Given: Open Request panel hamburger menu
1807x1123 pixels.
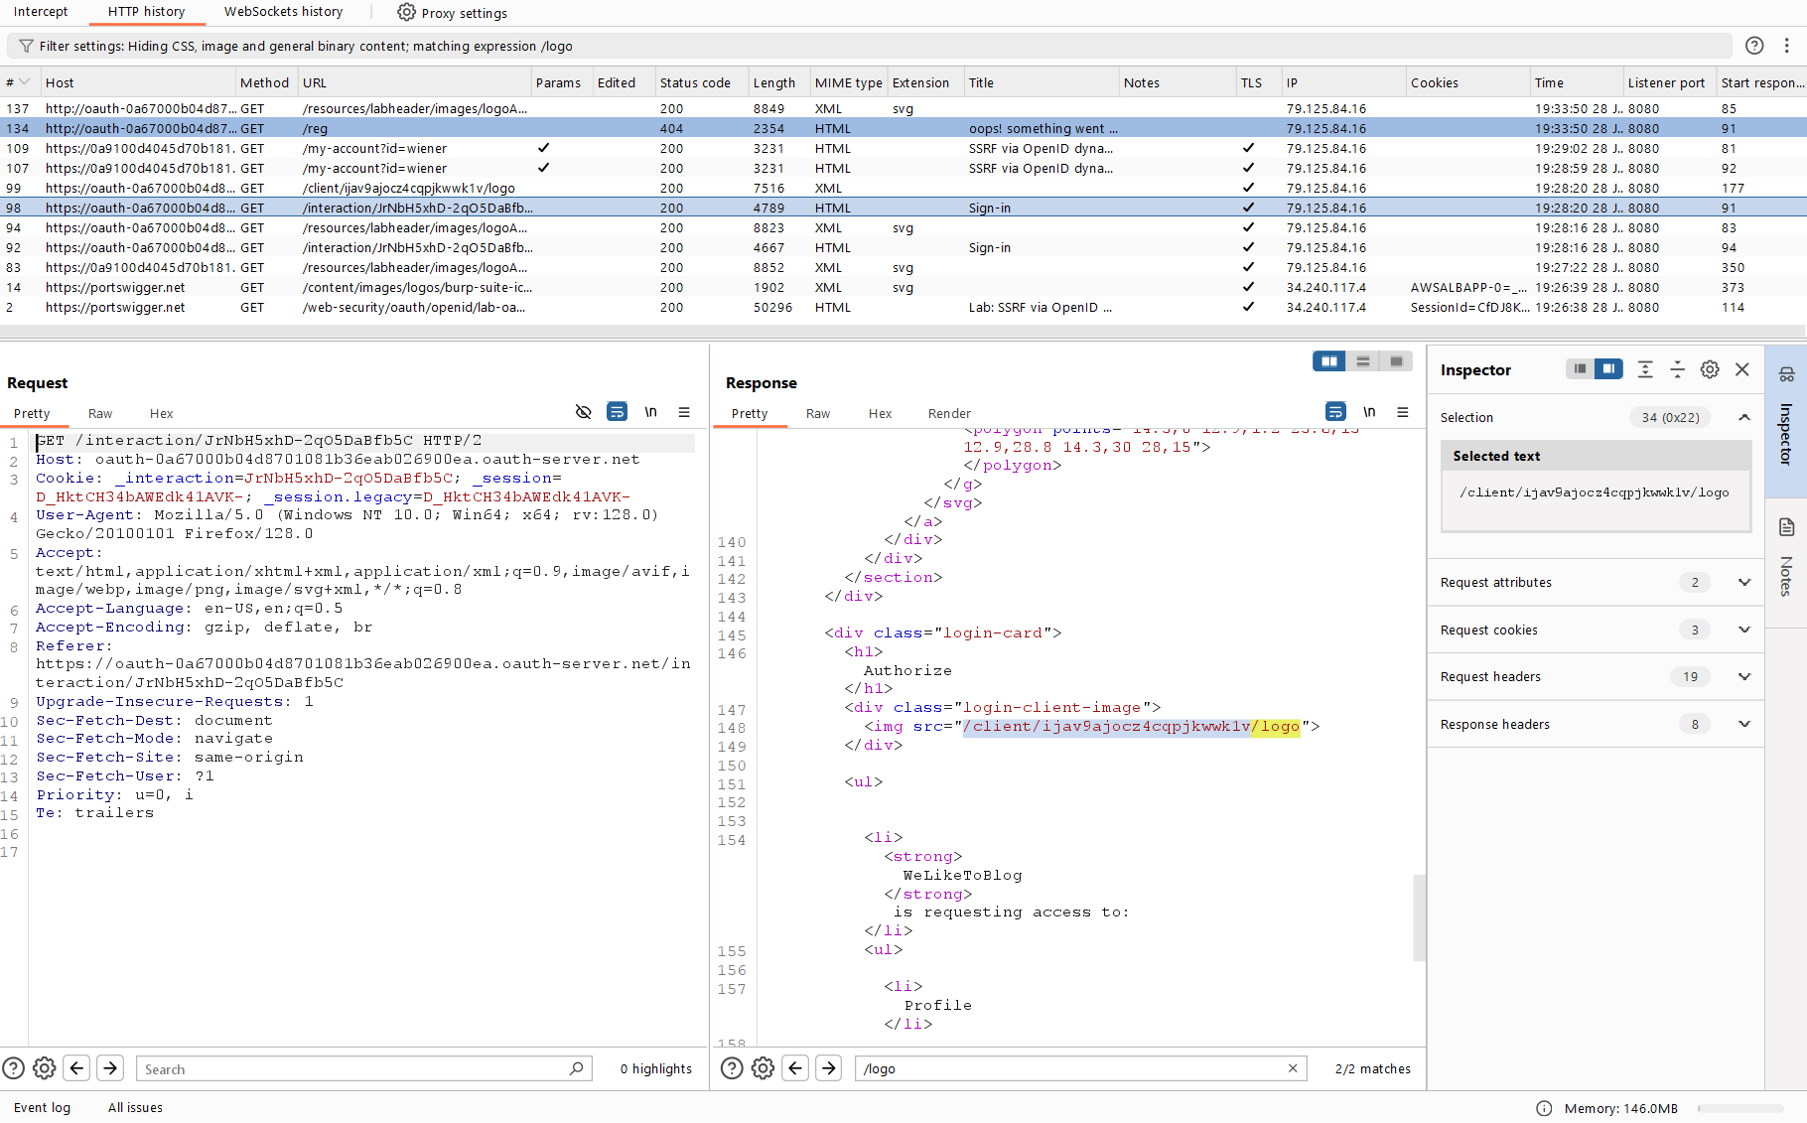Looking at the screenshot, I should [x=684, y=412].
